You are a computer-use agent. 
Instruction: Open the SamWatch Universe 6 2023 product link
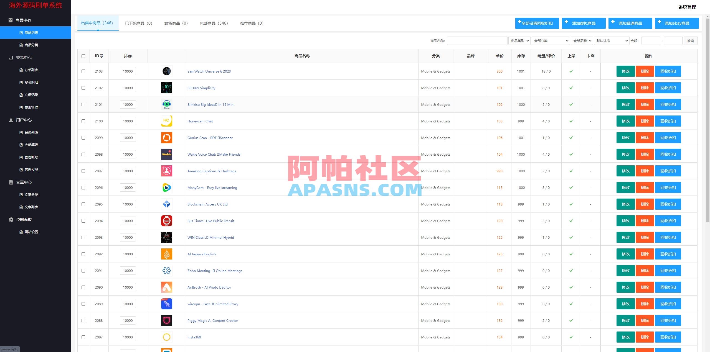tap(209, 71)
